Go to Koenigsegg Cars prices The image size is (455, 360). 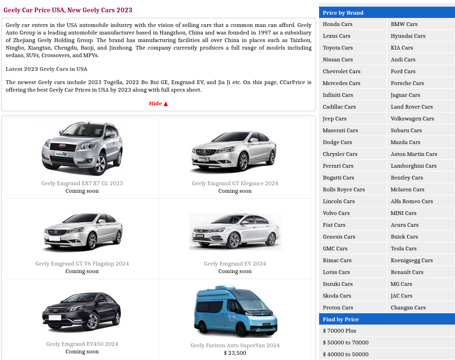click(412, 260)
